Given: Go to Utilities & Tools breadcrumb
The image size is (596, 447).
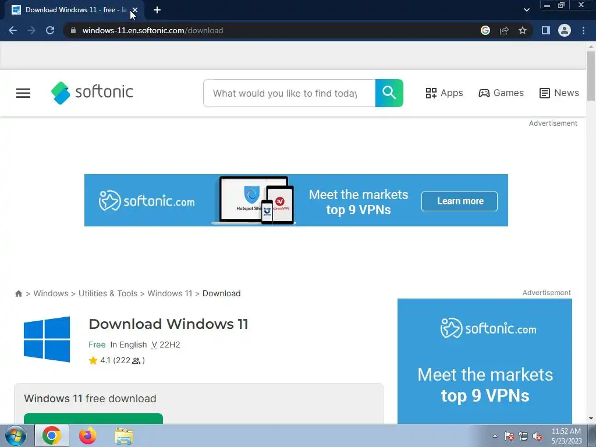Looking at the screenshot, I should pyautogui.click(x=108, y=293).
